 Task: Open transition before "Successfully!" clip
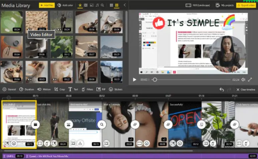[x=168, y=125]
